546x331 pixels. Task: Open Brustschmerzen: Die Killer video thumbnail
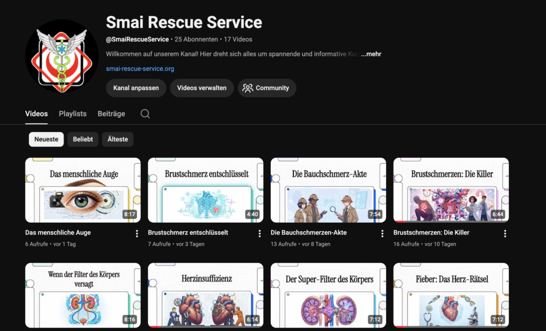coord(451,190)
